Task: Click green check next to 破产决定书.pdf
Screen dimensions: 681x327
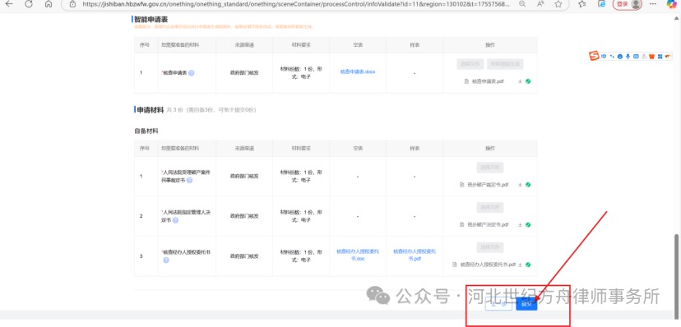Action: tap(528, 224)
